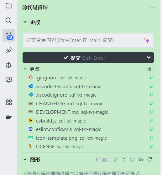Open the three-dot more actions menu

click(152, 7)
